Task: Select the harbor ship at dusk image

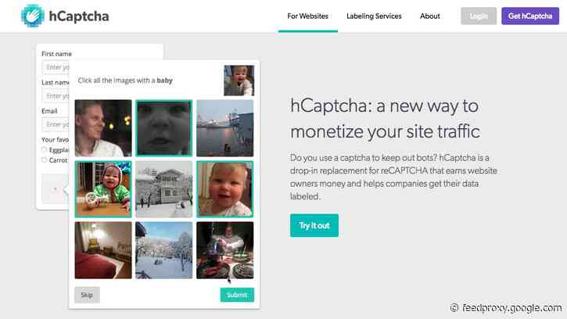Action: tap(225, 128)
